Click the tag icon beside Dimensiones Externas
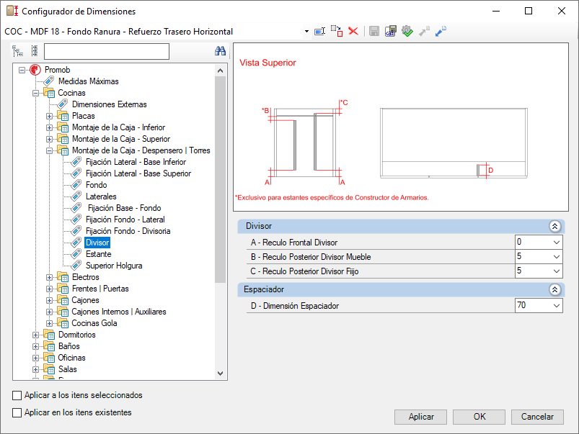 [x=63, y=104]
